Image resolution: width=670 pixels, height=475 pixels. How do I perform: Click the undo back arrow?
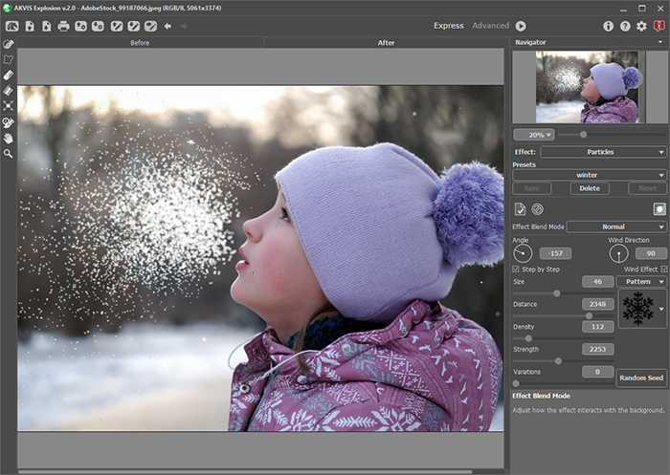coord(167,26)
